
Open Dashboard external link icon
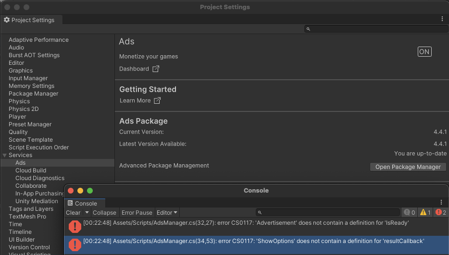(x=155, y=69)
